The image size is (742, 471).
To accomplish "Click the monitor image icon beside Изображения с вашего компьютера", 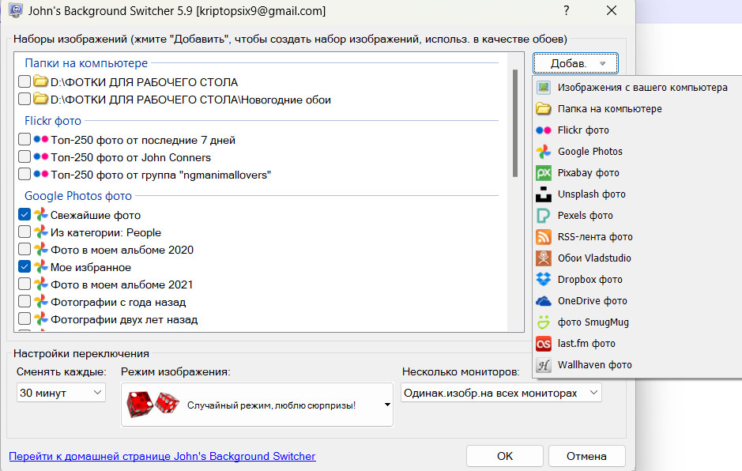I will (x=543, y=88).
